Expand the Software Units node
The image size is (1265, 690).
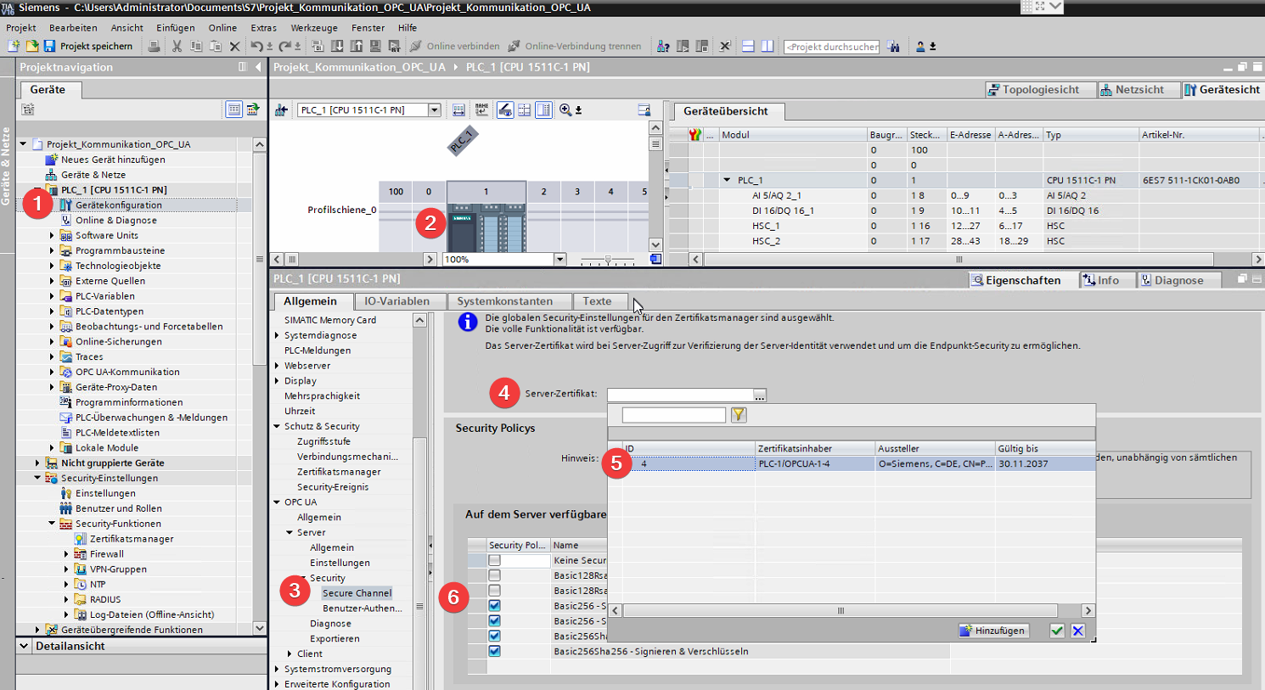point(52,235)
